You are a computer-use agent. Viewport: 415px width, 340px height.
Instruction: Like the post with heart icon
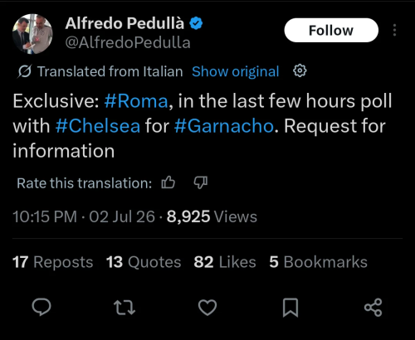click(207, 308)
